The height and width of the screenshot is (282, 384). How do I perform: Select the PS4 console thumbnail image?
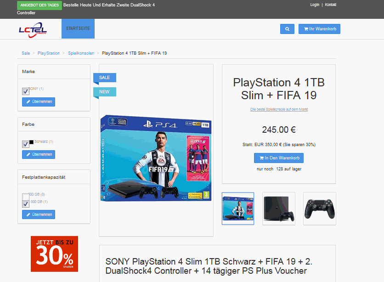pos(279,209)
